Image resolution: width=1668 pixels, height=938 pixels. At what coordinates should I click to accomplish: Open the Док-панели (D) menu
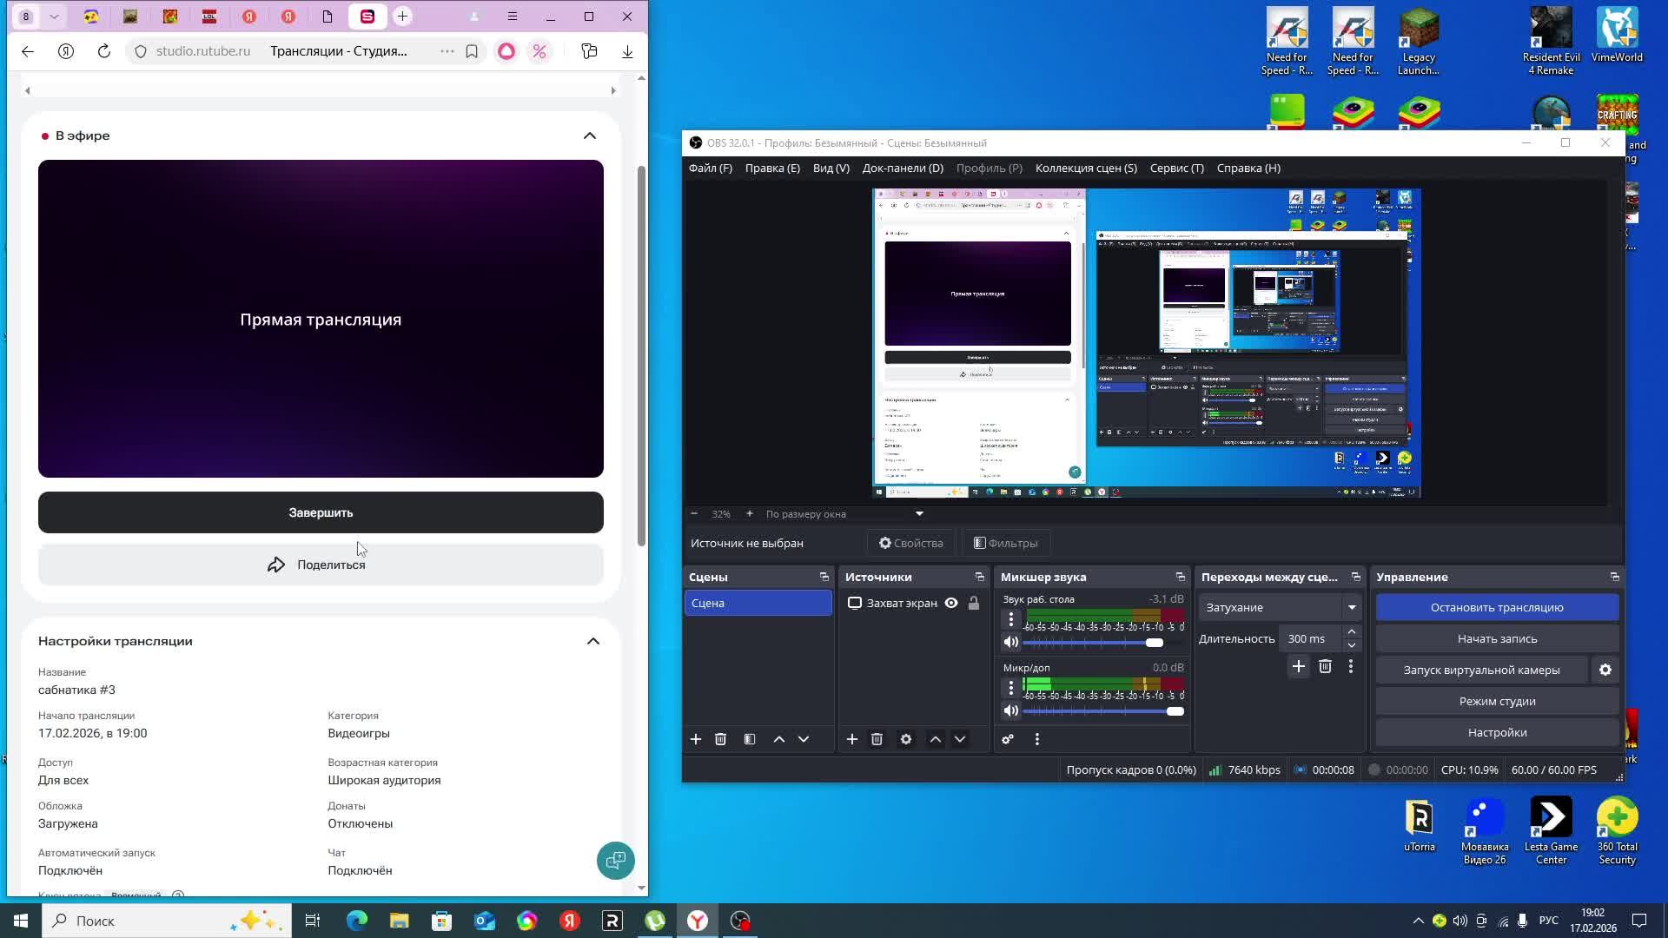click(902, 168)
